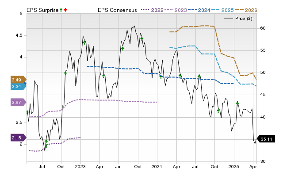
Task: Select the 2.97 purple value tag
Action: coord(18,102)
